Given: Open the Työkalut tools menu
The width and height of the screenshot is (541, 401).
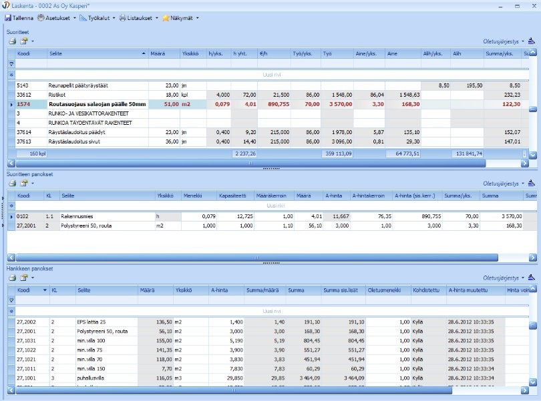Looking at the screenshot, I should [98, 18].
